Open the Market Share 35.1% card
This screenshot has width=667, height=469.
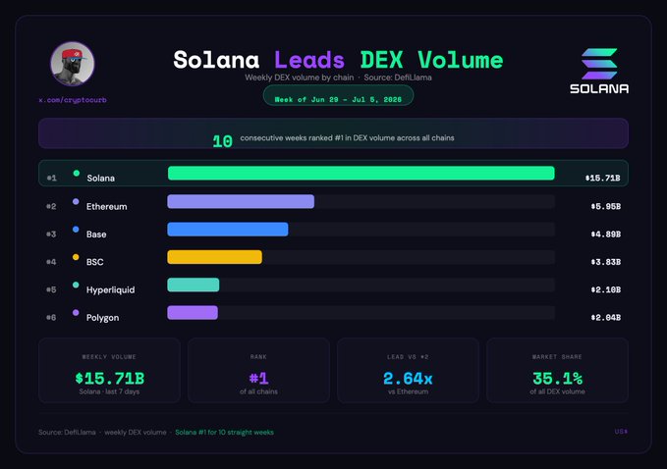coord(557,371)
